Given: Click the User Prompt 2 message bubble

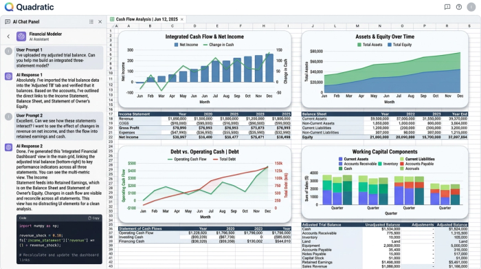Looking at the screenshot, I should click(58, 126).
